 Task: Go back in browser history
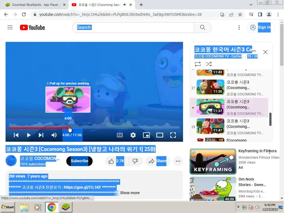(x=6, y=14)
